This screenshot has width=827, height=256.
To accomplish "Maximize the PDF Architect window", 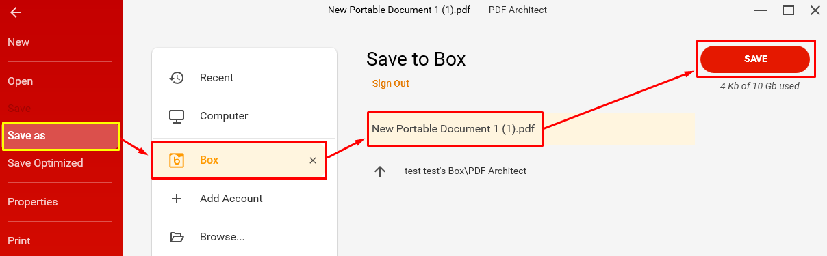I will (788, 10).
